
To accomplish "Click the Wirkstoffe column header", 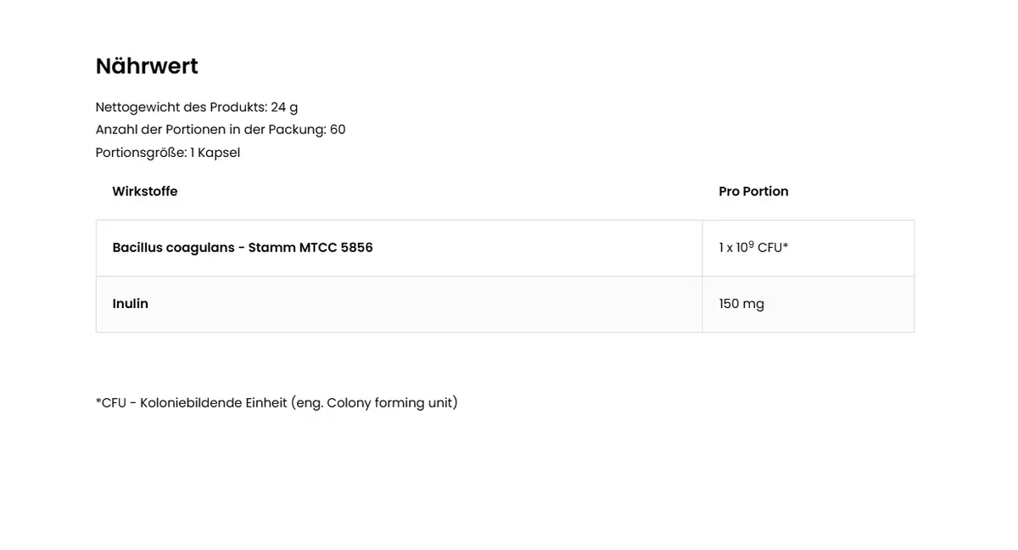I will click(145, 192).
